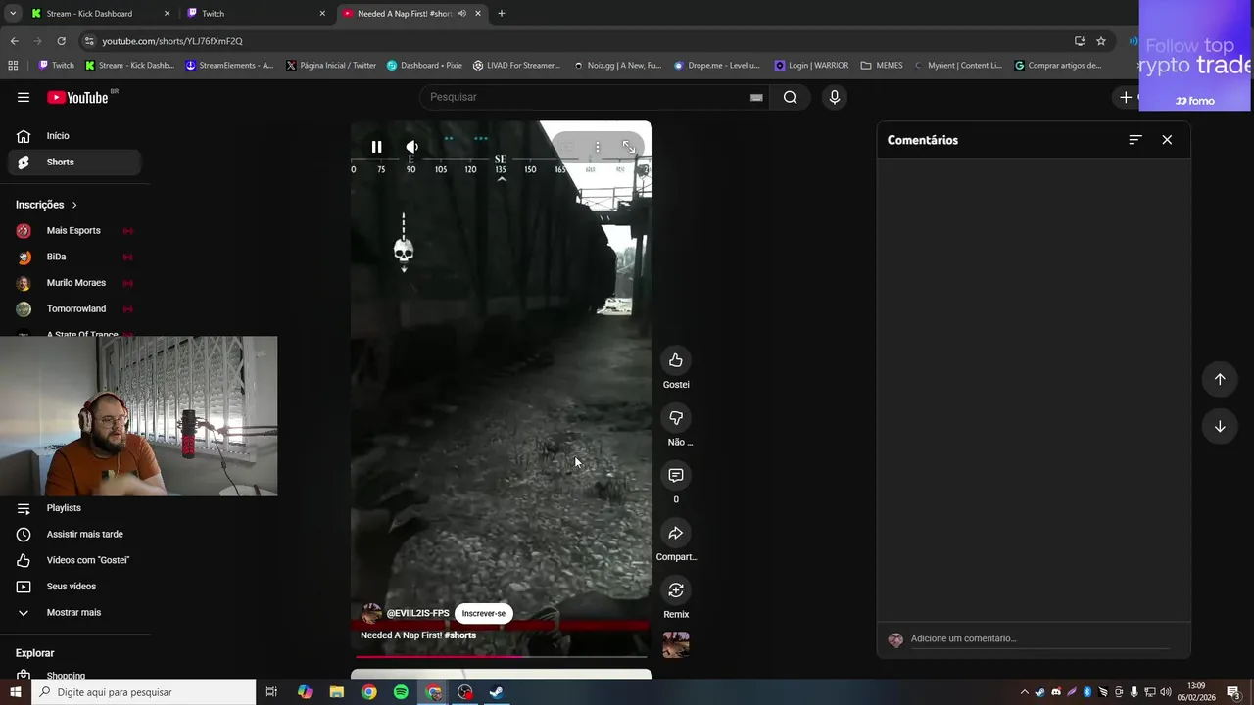The image size is (1254, 705).
Task: Open Steam from the taskbar
Action: click(x=497, y=692)
